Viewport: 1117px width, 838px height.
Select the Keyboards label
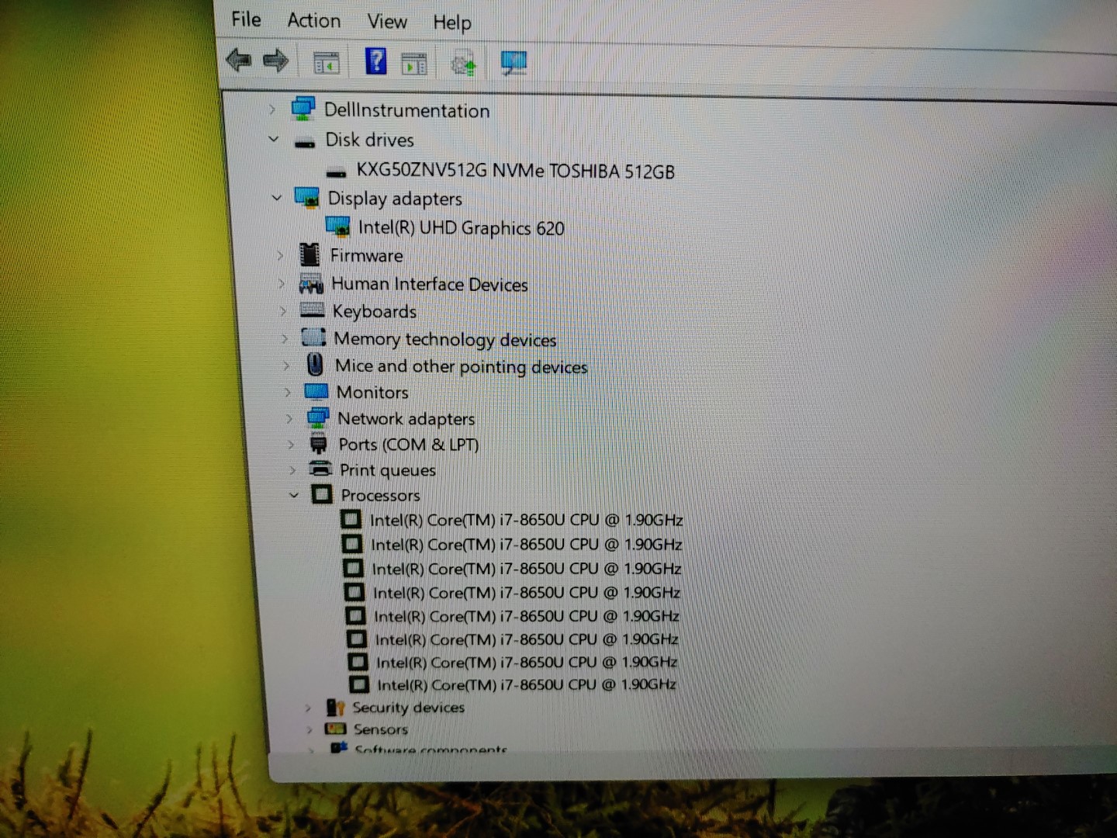tap(375, 312)
